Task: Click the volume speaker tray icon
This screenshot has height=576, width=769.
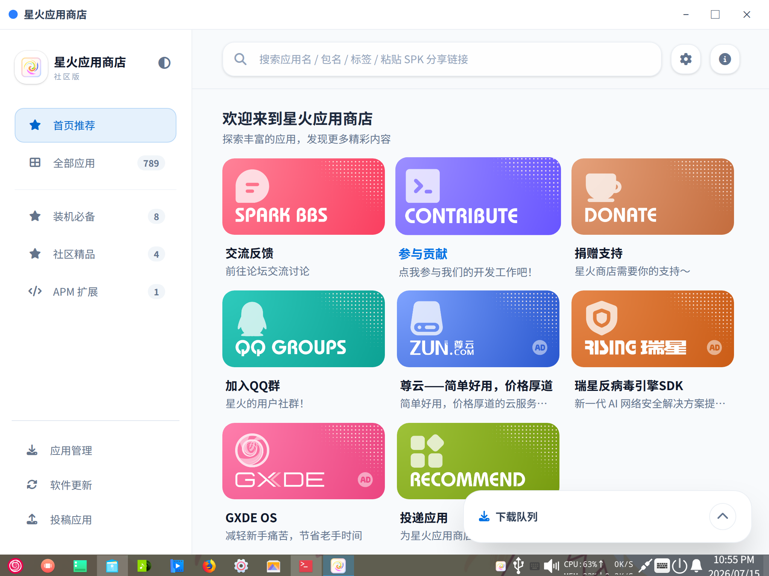Action: pos(551,565)
